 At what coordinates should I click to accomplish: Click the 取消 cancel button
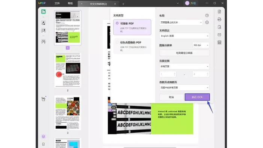tap(171, 97)
